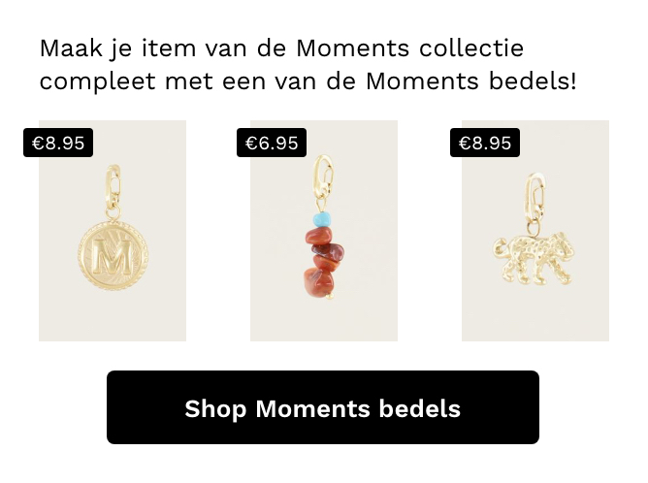Screen dimensions: 648x483
Task: Click the €8.95 price tag on leopard charm
Action: pyautogui.click(x=485, y=143)
